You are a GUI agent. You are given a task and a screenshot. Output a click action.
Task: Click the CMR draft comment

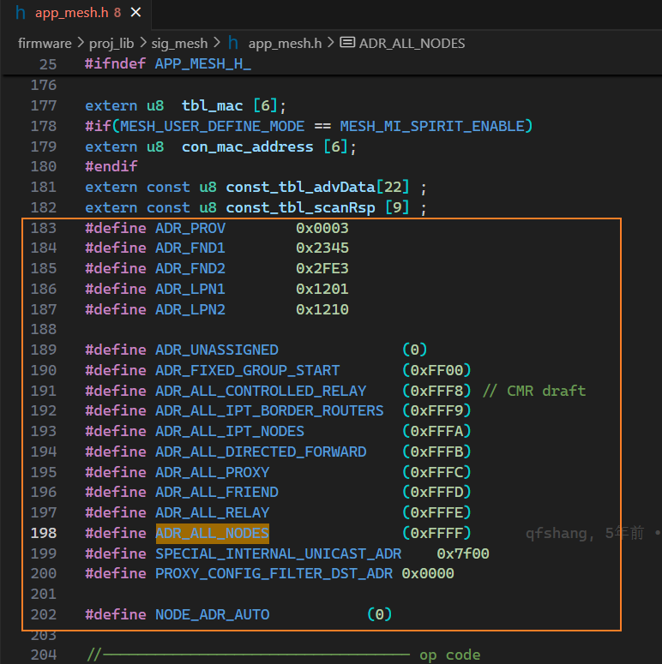coord(534,391)
